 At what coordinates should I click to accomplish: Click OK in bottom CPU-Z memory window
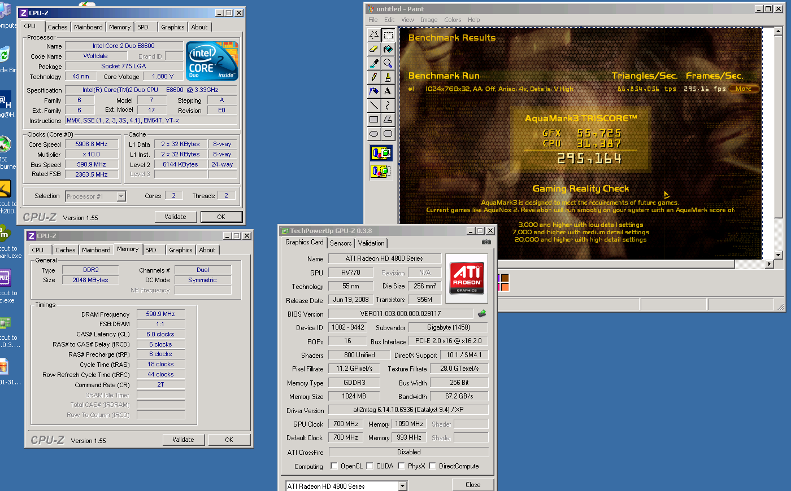point(229,440)
